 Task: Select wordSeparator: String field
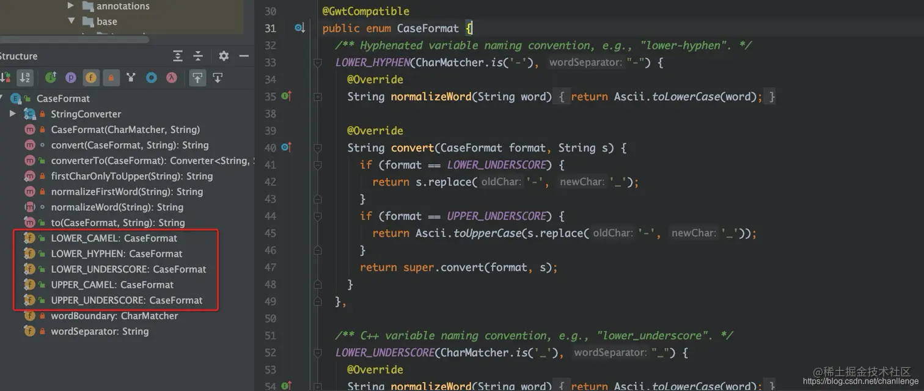pyautogui.click(x=100, y=331)
